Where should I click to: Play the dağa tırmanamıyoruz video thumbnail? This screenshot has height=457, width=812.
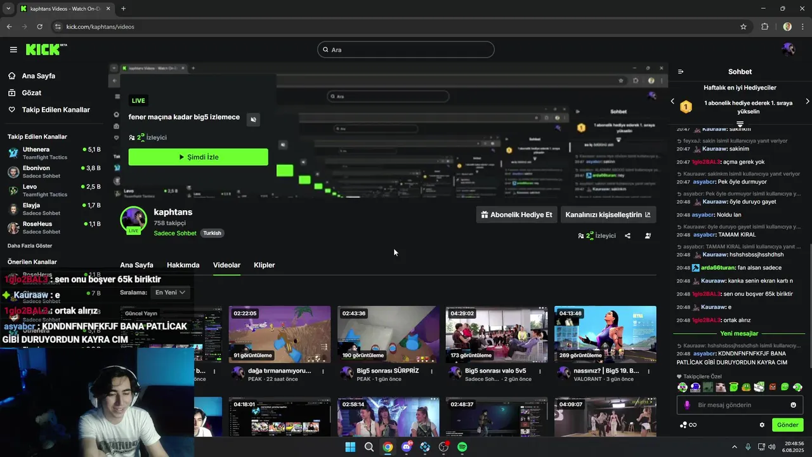(x=280, y=334)
